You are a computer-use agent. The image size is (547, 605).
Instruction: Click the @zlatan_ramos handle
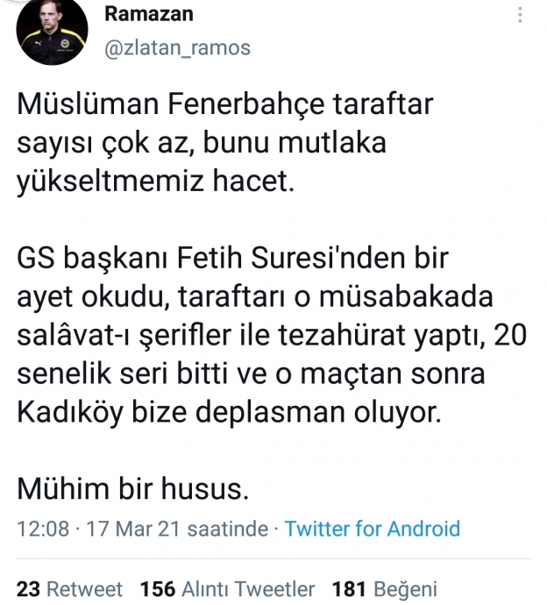pyautogui.click(x=177, y=47)
